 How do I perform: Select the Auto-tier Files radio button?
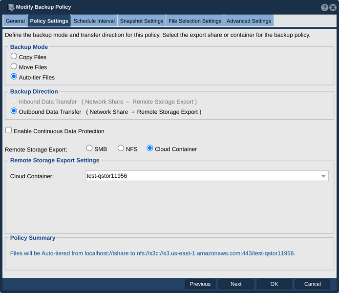14,77
